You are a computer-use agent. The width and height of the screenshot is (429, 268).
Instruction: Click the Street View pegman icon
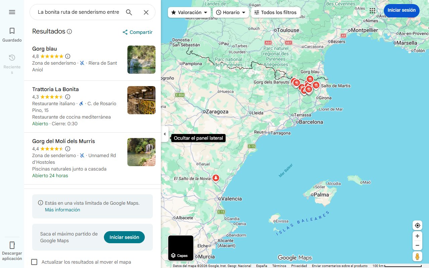tap(417, 257)
